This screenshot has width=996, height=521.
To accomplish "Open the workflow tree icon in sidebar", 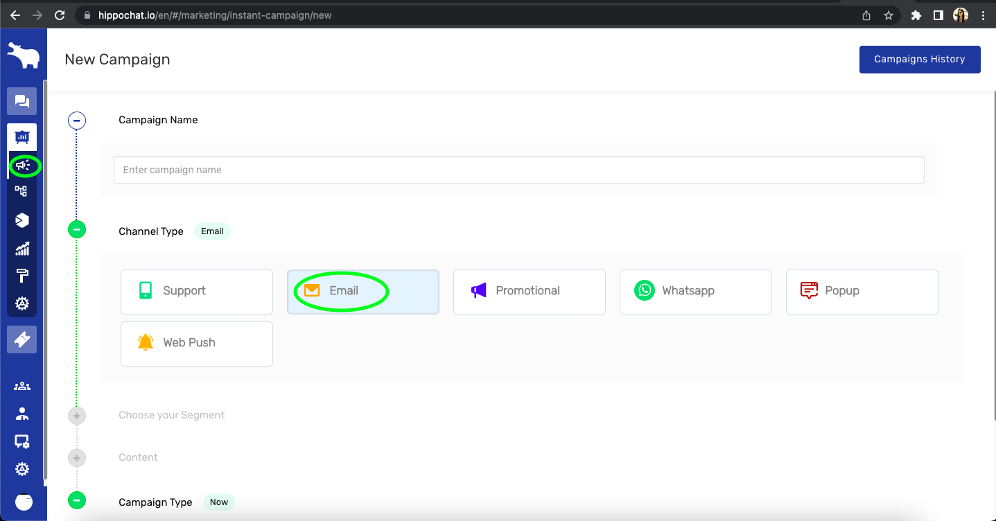I will [x=21, y=191].
